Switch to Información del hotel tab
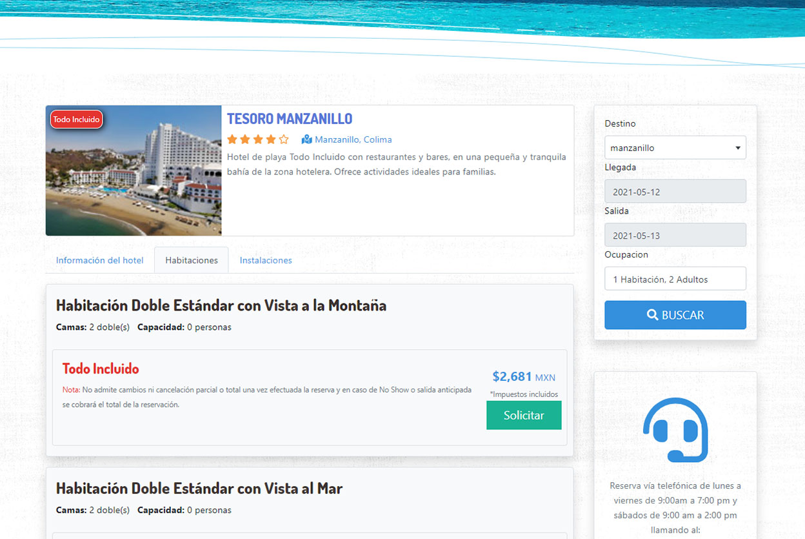Screen dimensions: 805x539 pos(99,260)
